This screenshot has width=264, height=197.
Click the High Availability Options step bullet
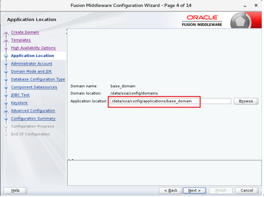click(6, 48)
